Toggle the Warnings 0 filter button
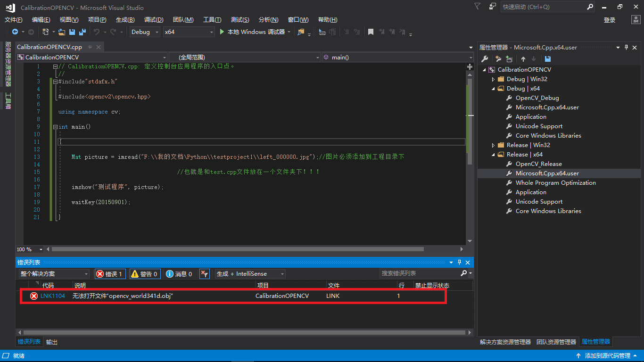Screen dimensions: 644x362 click(x=145, y=274)
